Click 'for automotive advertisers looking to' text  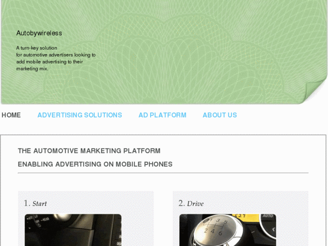pos(56,55)
